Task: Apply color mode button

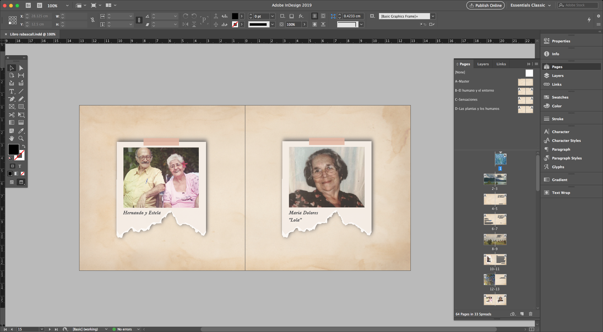Action: coord(10,174)
